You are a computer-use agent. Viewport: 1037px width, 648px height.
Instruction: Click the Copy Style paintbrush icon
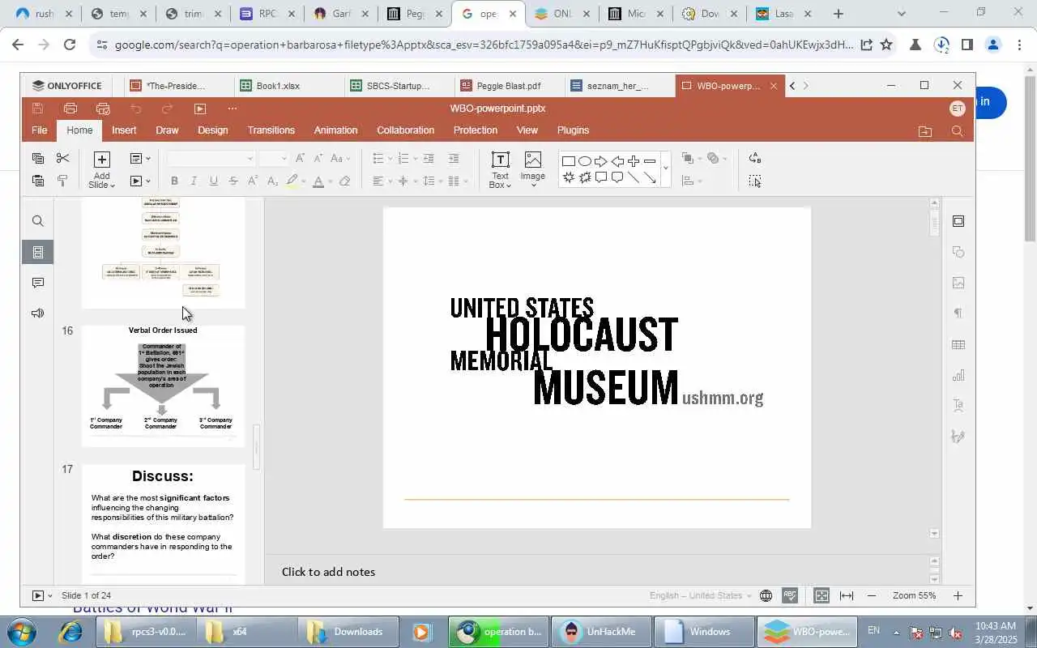[62, 181]
